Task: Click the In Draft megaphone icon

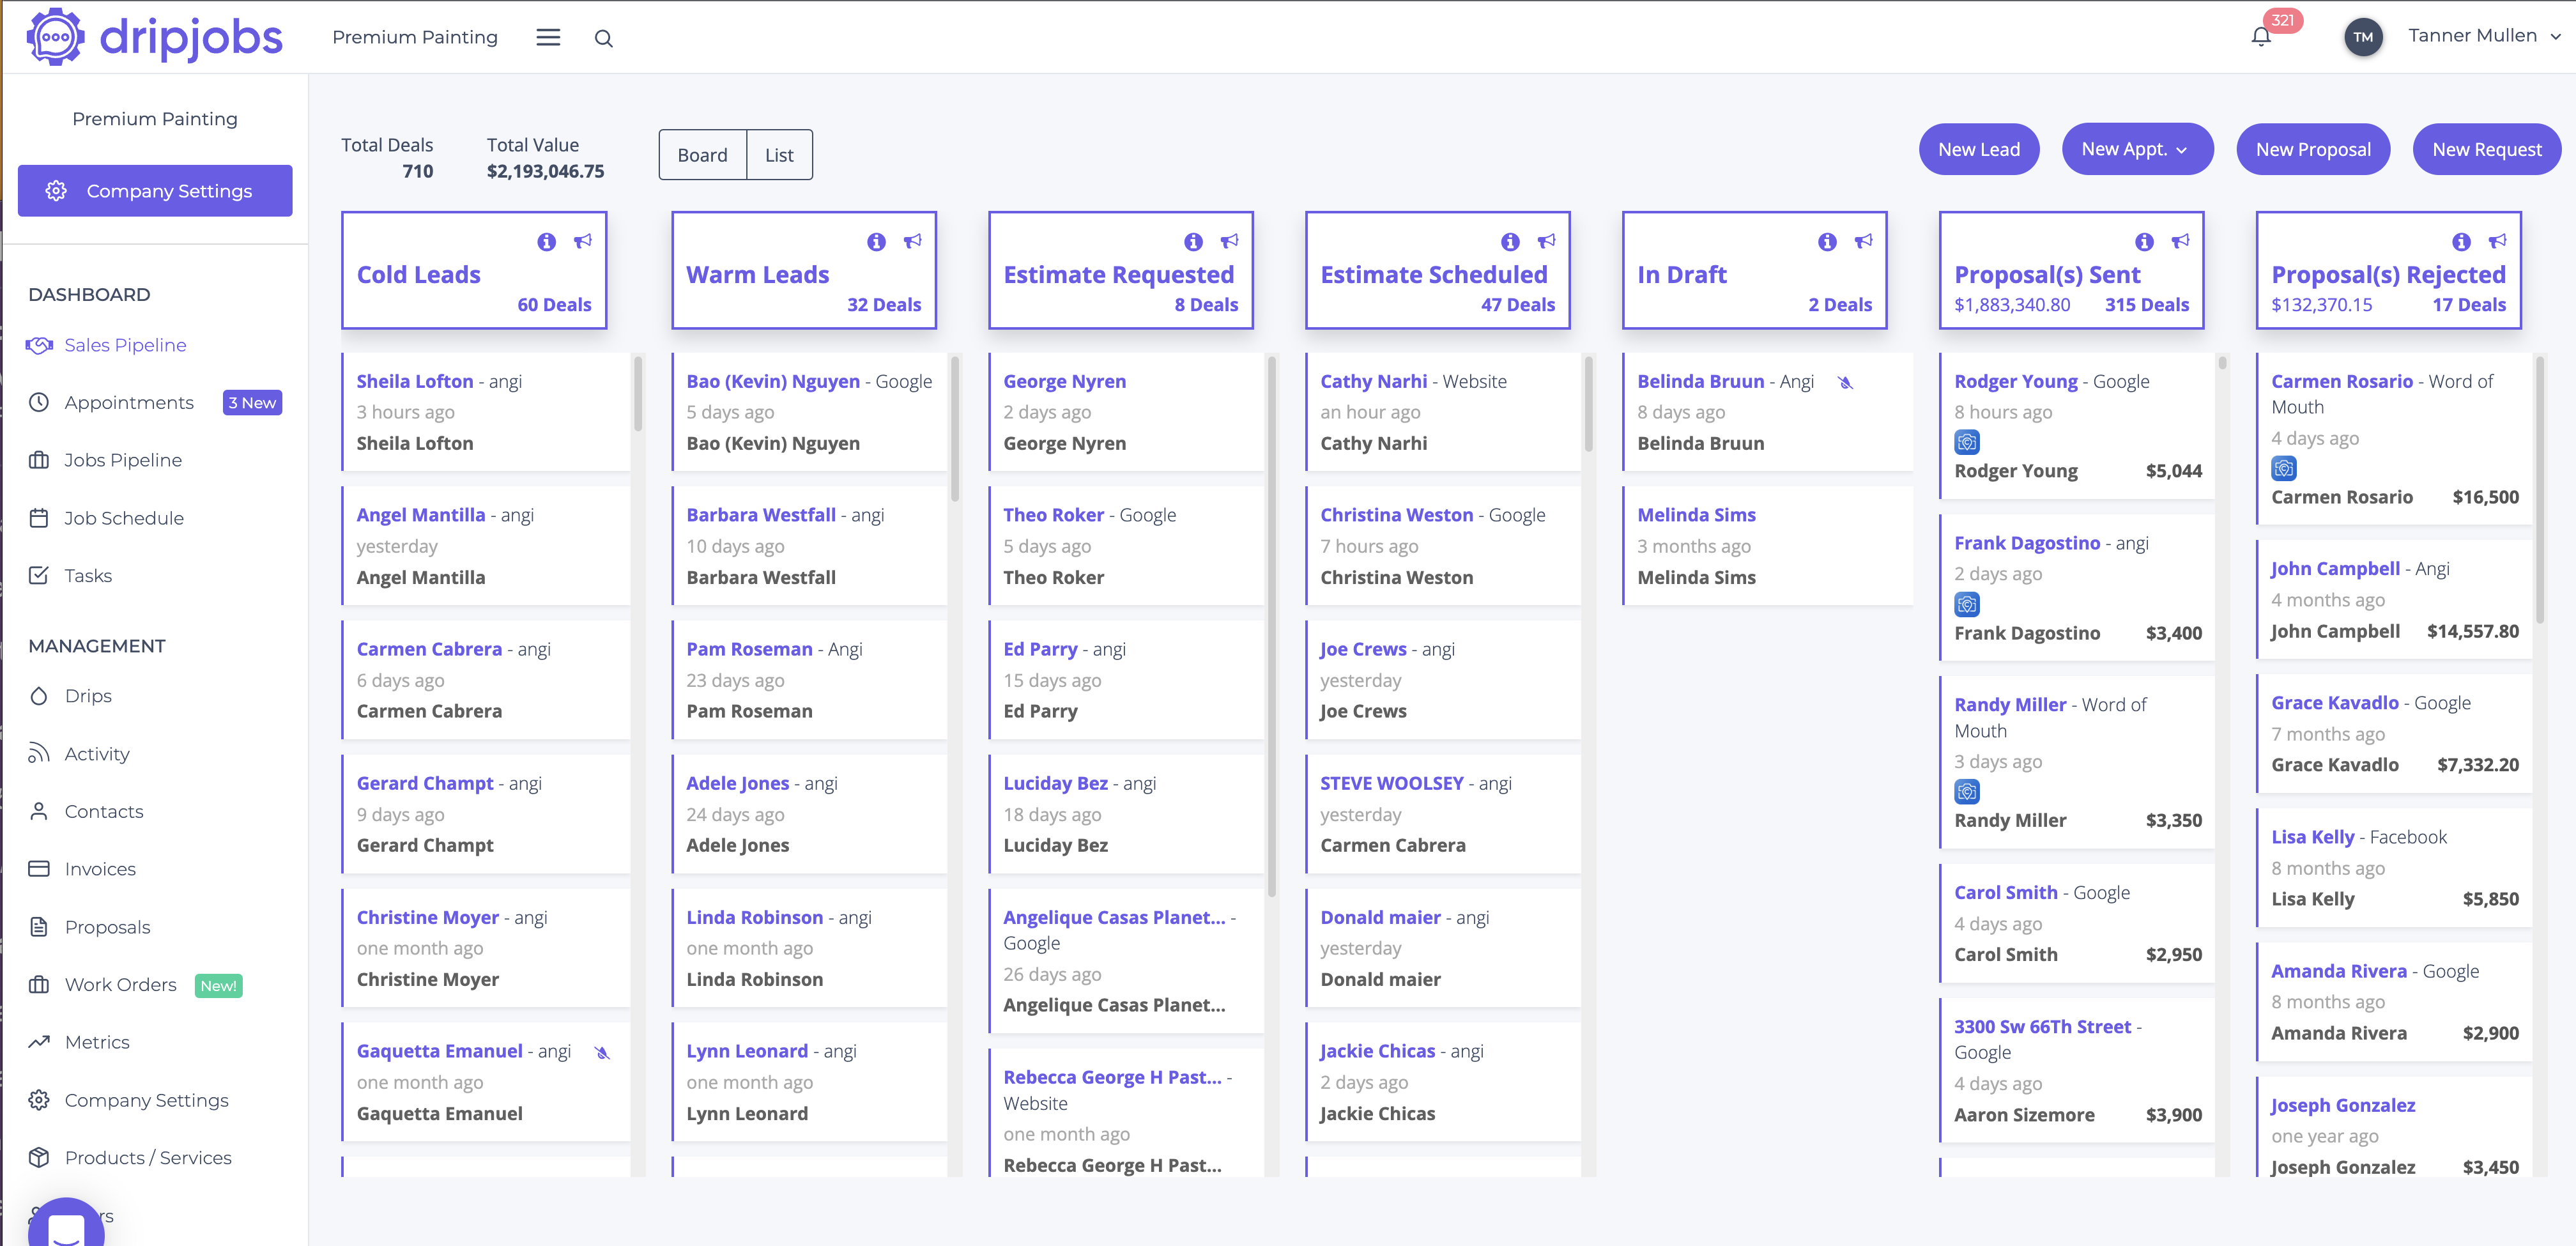Action: (x=1864, y=240)
